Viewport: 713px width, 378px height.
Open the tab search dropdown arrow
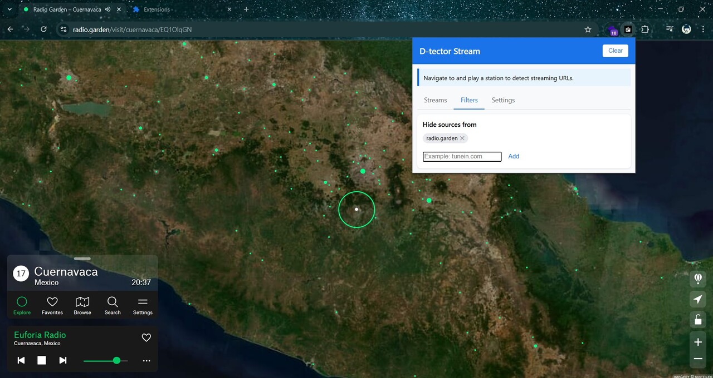point(9,9)
